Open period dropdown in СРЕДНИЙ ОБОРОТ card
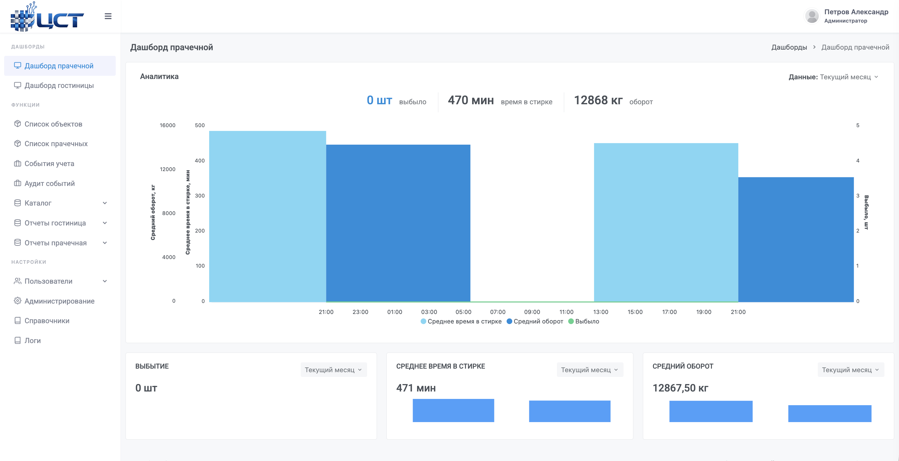Image resolution: width=899 pixels, height=461 pixels. (x=851, y=370)
